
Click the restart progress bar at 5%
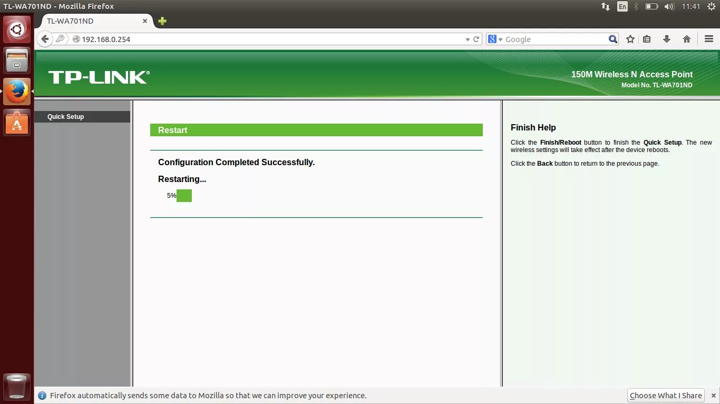coord(184,196)
